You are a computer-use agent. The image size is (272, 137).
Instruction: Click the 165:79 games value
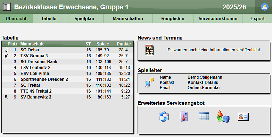(102, 50)
